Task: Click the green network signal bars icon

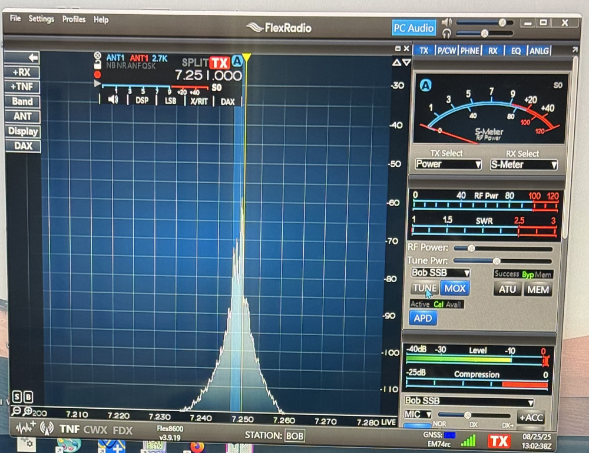Action: click(x=468, y=440)
